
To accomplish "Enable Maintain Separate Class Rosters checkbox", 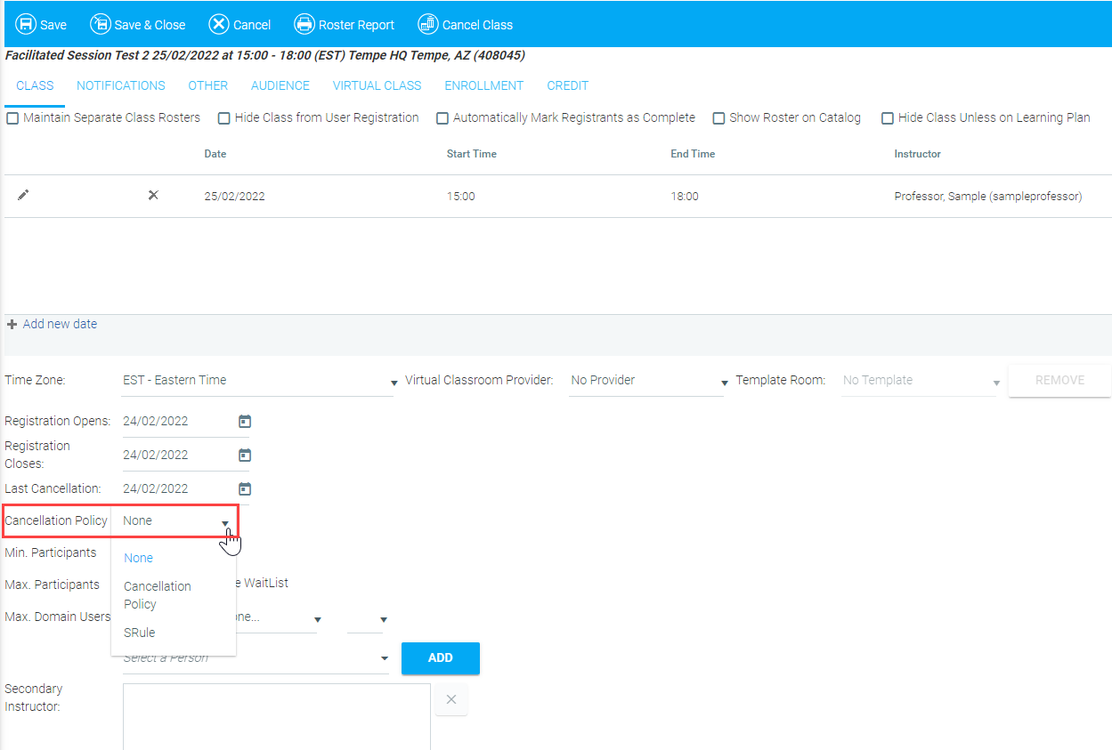I will 12,118.
